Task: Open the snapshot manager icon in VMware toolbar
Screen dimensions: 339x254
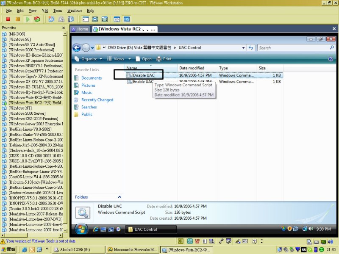Action: click(x=71, y=19)
